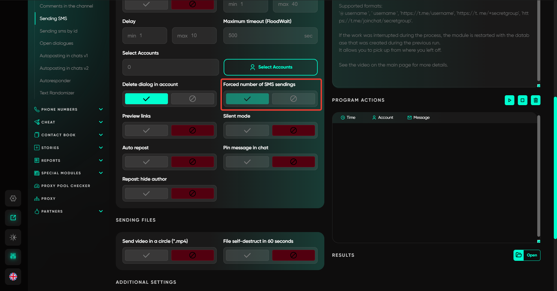Click the UK flag language icon

[13, 276]
